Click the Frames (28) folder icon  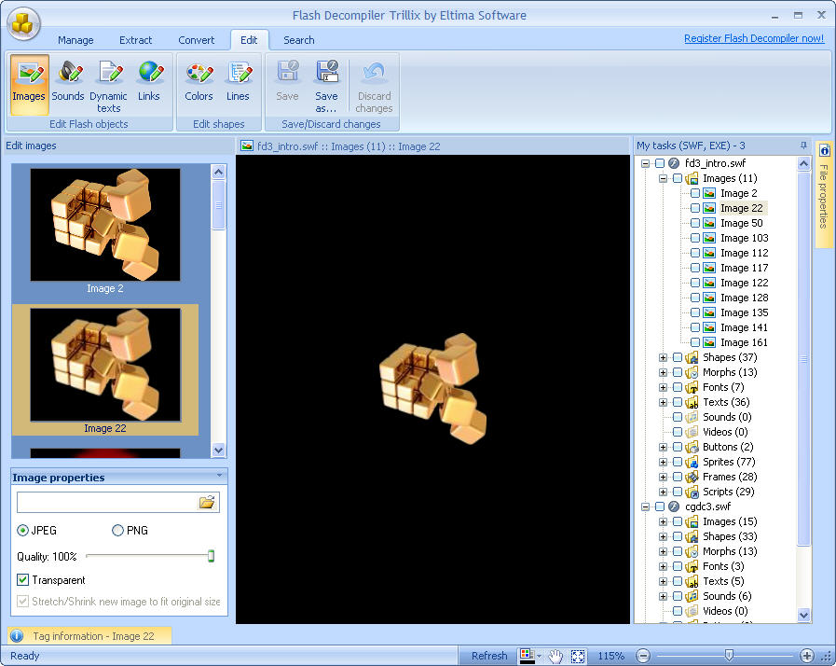pyautogui.click(x=692, y=477)
